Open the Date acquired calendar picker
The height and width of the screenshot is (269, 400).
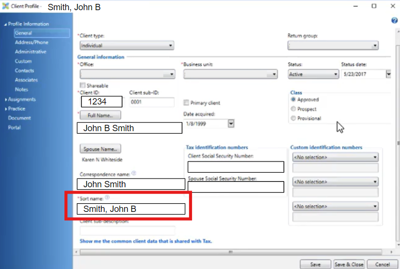(231, 124)
